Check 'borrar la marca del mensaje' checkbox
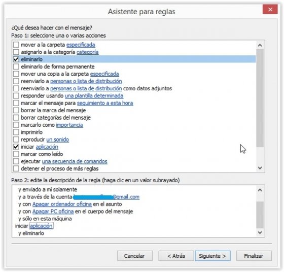The image size is (284, 272). click(x=16, y=110)
